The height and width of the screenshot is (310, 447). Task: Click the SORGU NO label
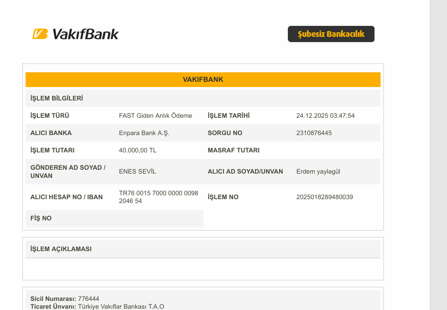coord(225,133)
